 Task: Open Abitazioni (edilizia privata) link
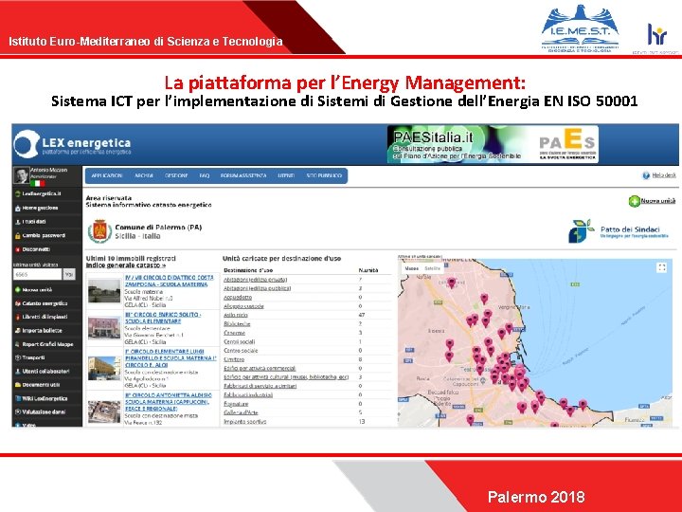click(256, 280)
